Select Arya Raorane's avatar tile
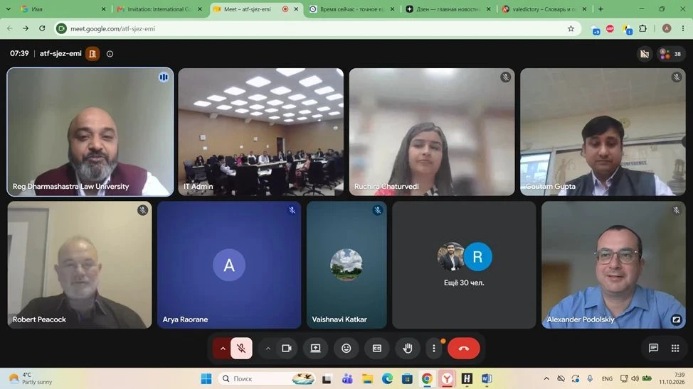This screenshot has width=693, height=389. click(229, 265)
